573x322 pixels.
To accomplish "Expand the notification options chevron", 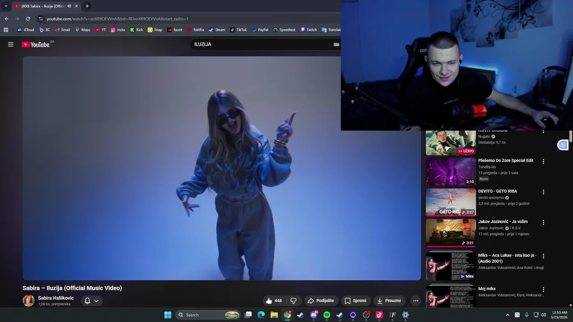I will 96,301.
